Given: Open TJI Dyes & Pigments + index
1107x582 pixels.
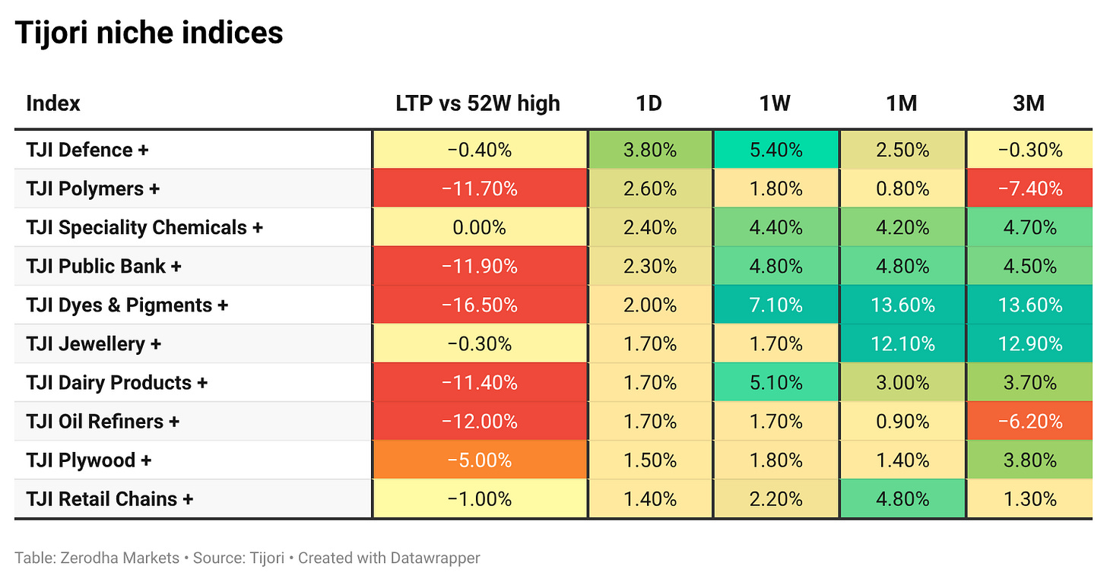Looking at the screenshot, I should (127, 305).
